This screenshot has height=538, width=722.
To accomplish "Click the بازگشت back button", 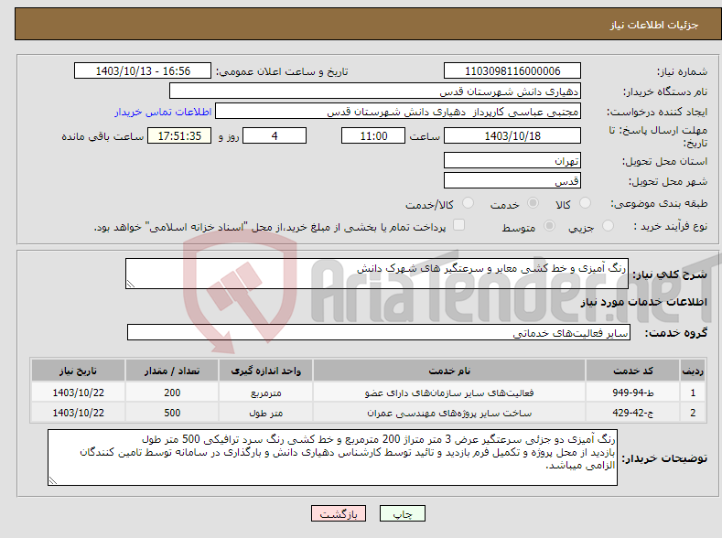I will 339,513.
